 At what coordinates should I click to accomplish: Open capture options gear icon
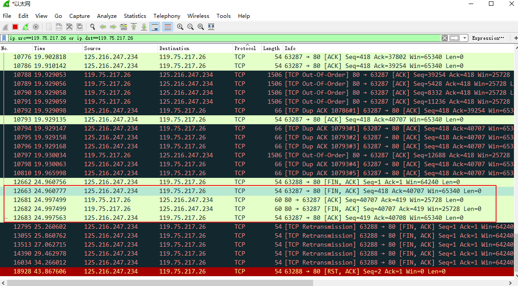pos(36,27)
